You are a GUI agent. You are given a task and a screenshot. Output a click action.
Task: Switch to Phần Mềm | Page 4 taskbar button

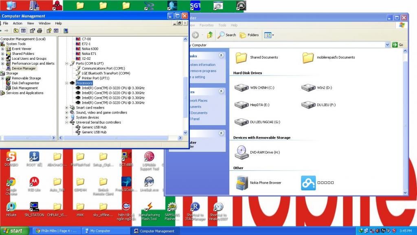click(56, 231)
